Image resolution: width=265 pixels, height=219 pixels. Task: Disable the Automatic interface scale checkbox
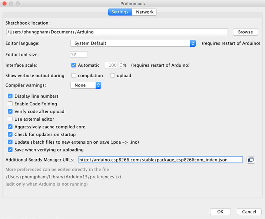[74, 65]
